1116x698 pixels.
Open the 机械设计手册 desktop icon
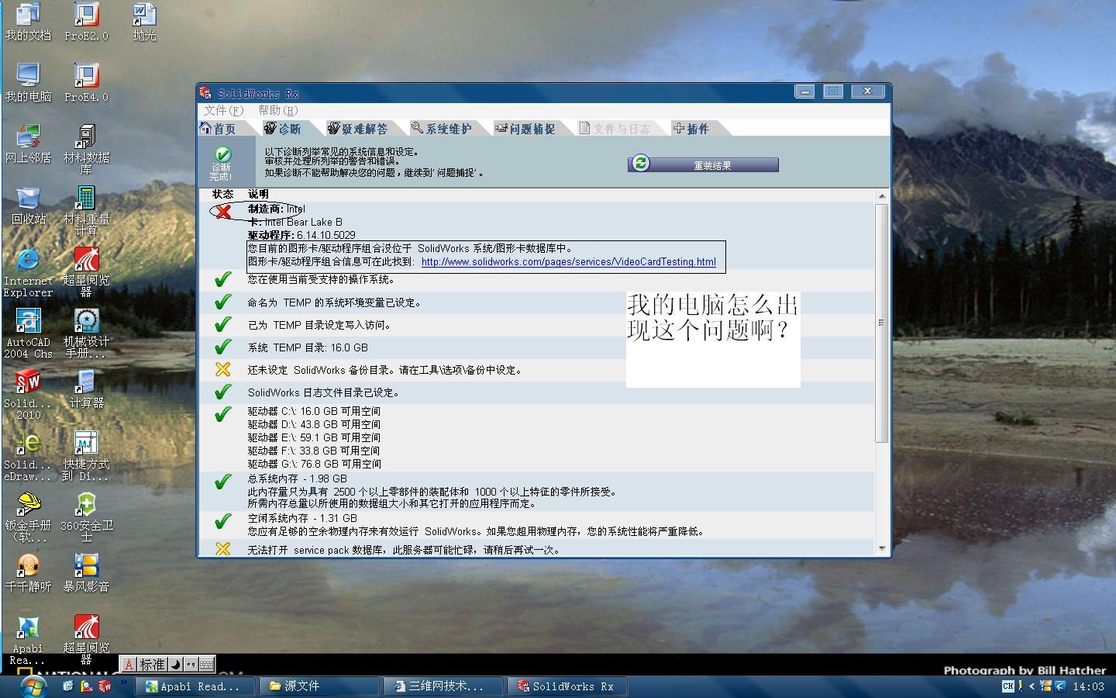(x=86, y=333)
